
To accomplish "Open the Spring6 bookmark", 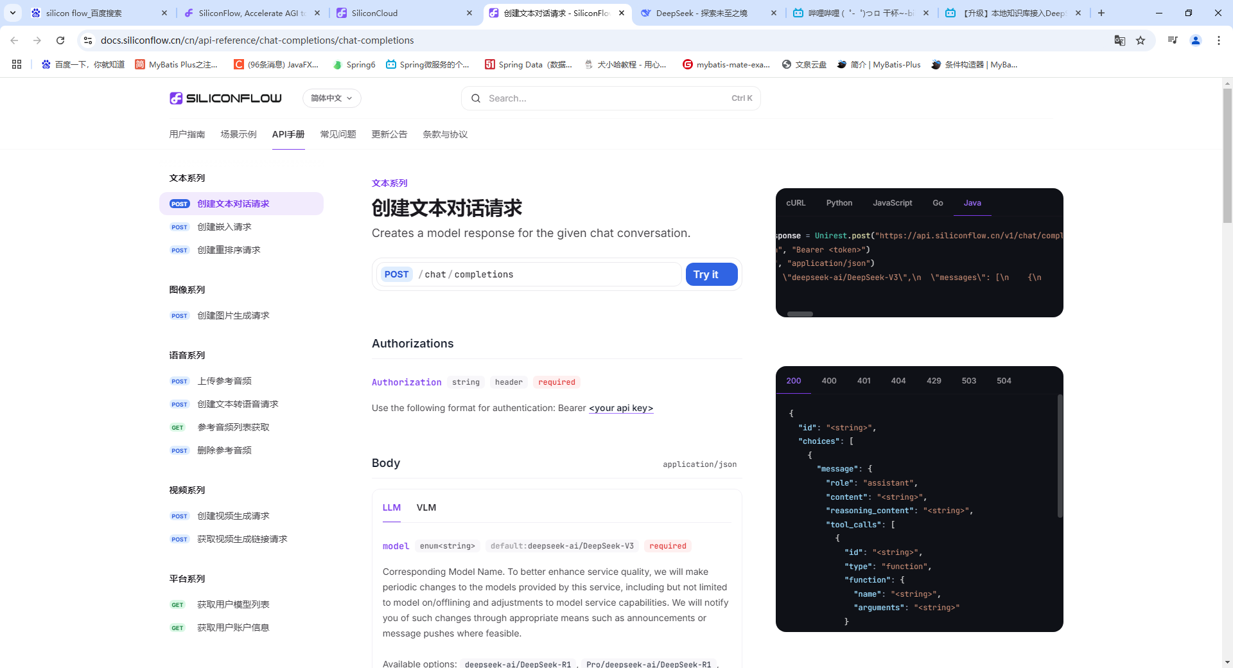I will 354,64.
